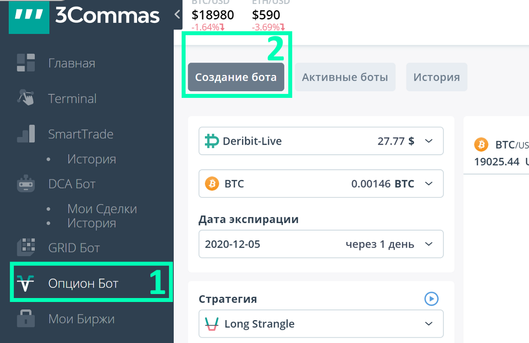
Task: Click the SmartTrade bar chart icon
Action: [26, 134]
